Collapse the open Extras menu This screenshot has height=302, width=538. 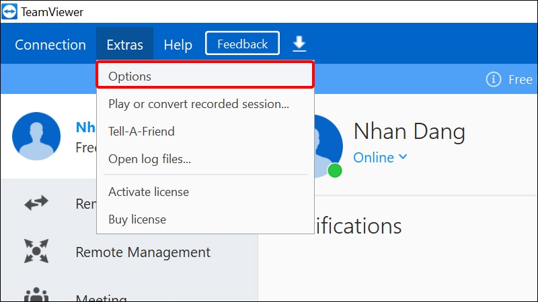[124, 45]
